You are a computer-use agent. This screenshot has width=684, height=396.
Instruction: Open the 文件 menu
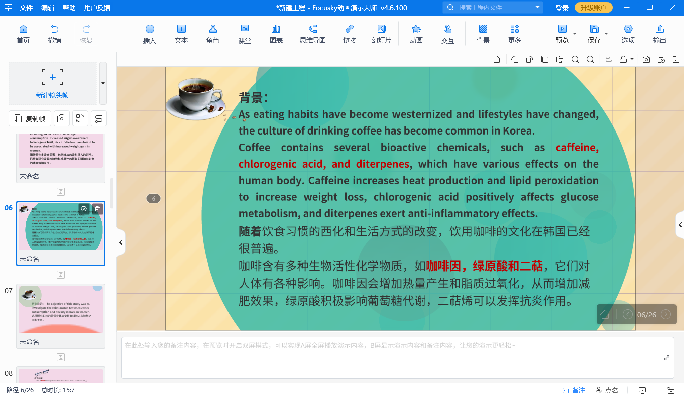26,8
